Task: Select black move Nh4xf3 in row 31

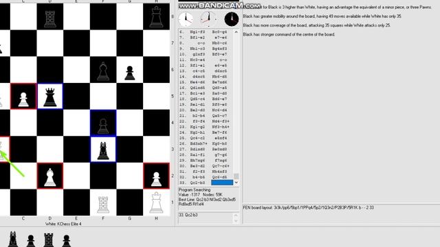Action: coord(220,172)
